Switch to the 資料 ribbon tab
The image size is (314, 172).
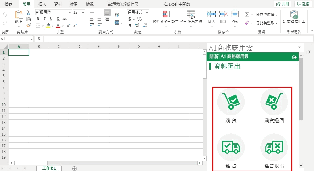pos(58,4)
